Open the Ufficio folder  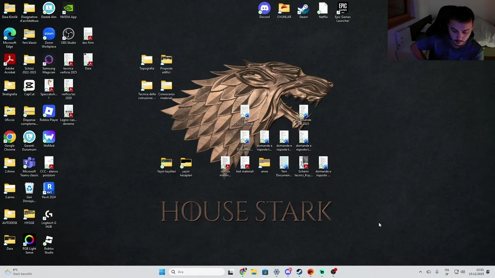click(10, 114)
